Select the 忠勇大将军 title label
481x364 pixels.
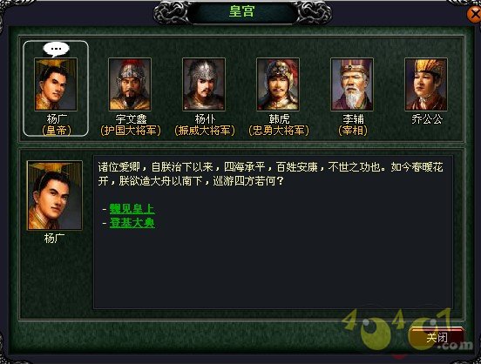click(279, 131)
